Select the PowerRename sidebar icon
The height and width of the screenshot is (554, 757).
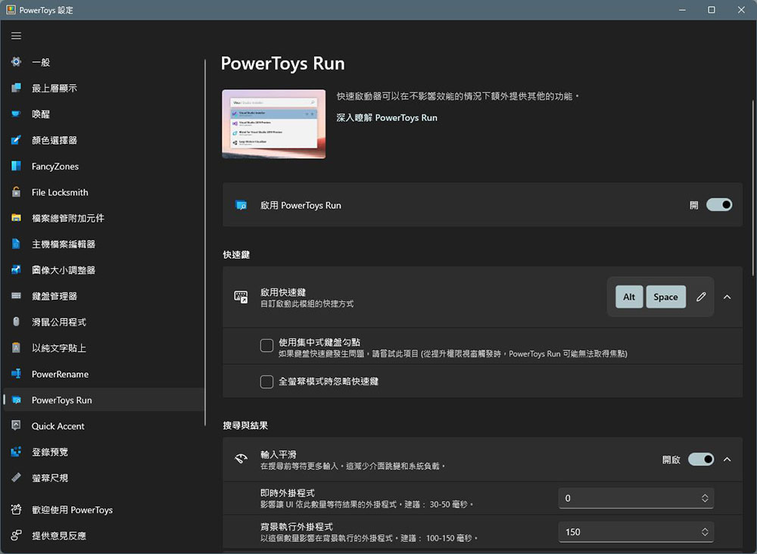(16, 374)
